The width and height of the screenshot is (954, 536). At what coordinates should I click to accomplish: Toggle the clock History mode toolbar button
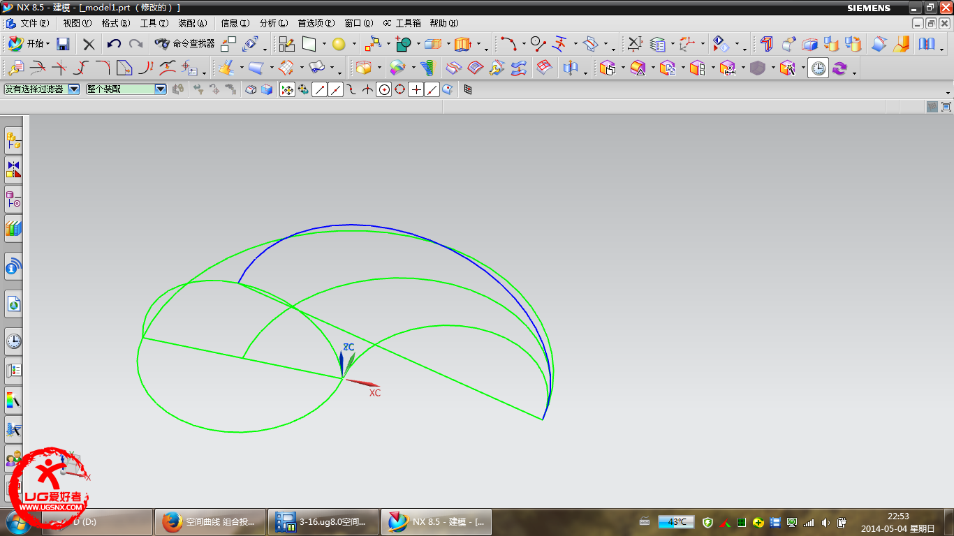(x=819, y=68)
